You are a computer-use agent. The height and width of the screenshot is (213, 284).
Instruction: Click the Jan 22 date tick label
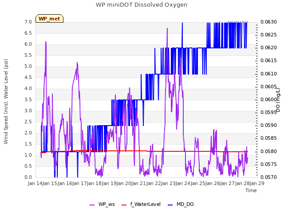pyautogui.click(x=154, y=183)
